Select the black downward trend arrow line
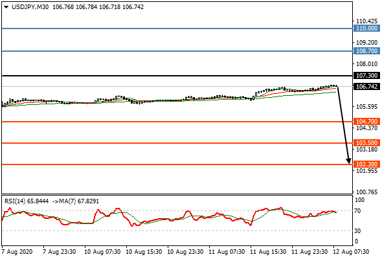382x259 pixels. (x=343, y=124)
